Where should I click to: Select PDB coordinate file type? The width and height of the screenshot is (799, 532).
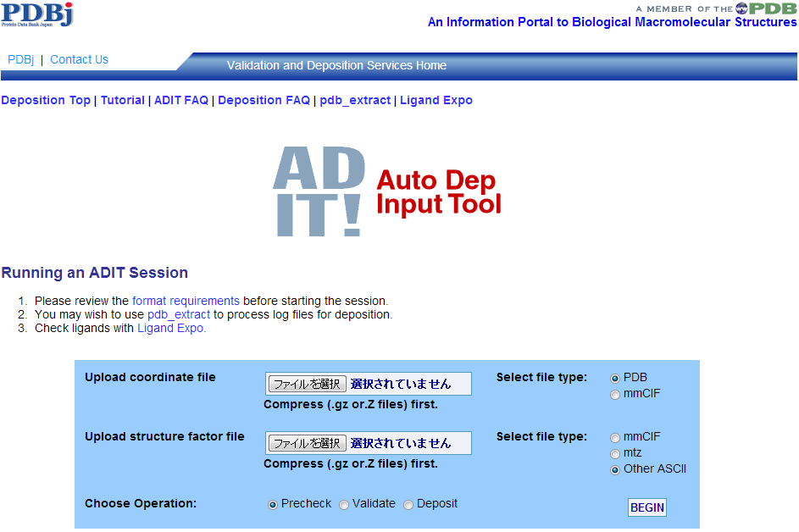coord(615,378)
